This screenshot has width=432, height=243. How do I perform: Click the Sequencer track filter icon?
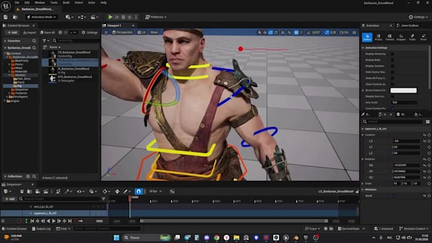pos(104,199)
